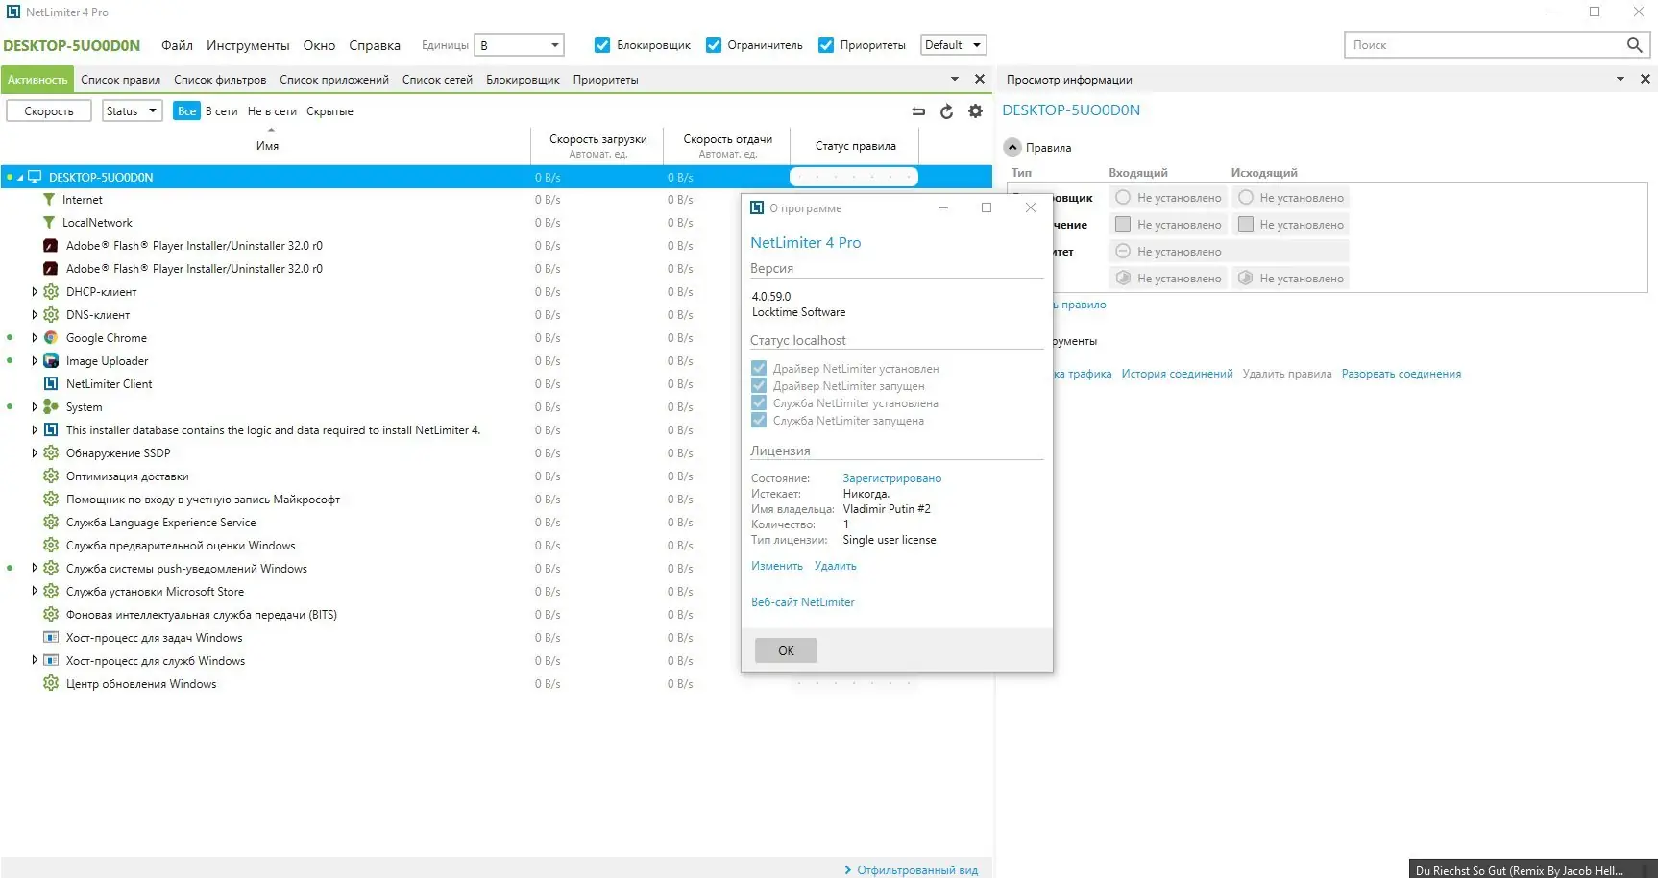This screenshot has width=1658, height=878.
Task: Expand the DHCP-клиент tree node
Action: pyautogui.click(x=35, y=291)
